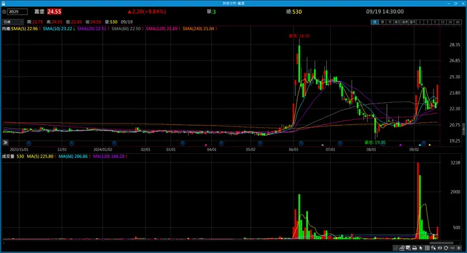467x253 pixels.
Task: Click the 28.35 price axis label
Action: coord(454,45)
